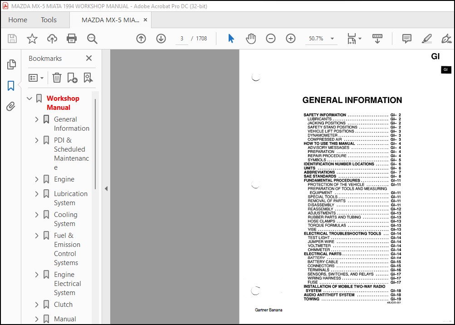Jump to General Information bookmark
The image size is (455, 325).
(x=71, y=124)
